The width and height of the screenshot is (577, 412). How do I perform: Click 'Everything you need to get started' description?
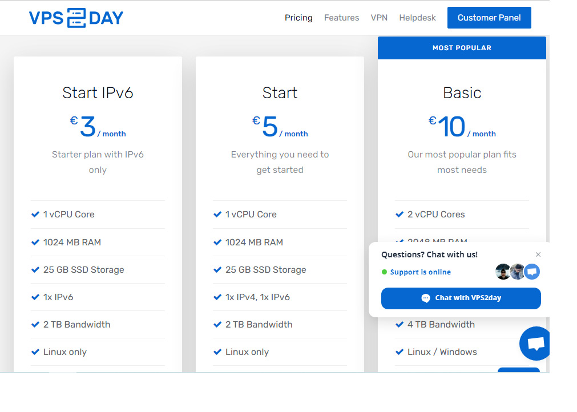pyautogui.click(x=280, y=162)
